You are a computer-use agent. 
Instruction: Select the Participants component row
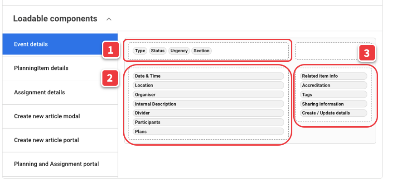208,122
